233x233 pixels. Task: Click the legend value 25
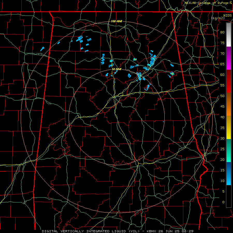[222, 149]
